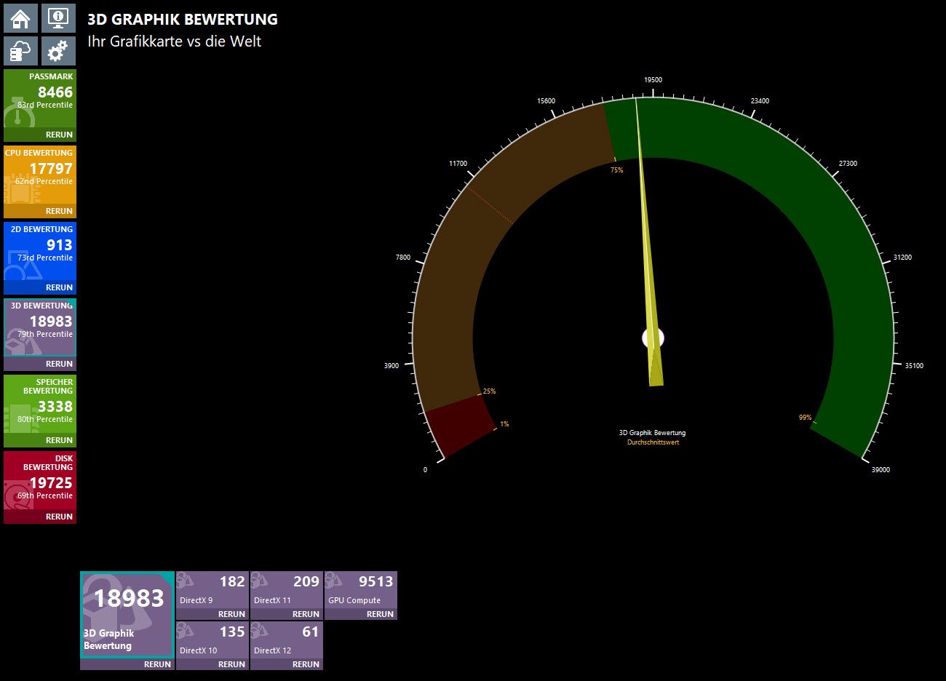Rerun the PassMark overall test
The width and height of the screenshot is (946, 681).
tap(59, 135)
